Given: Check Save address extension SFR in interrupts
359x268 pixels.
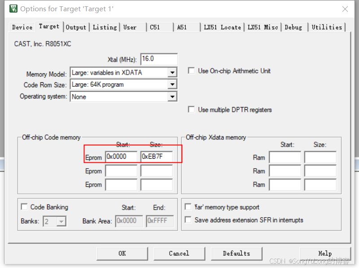Looking at the screenshot, I should pos(188,220).
